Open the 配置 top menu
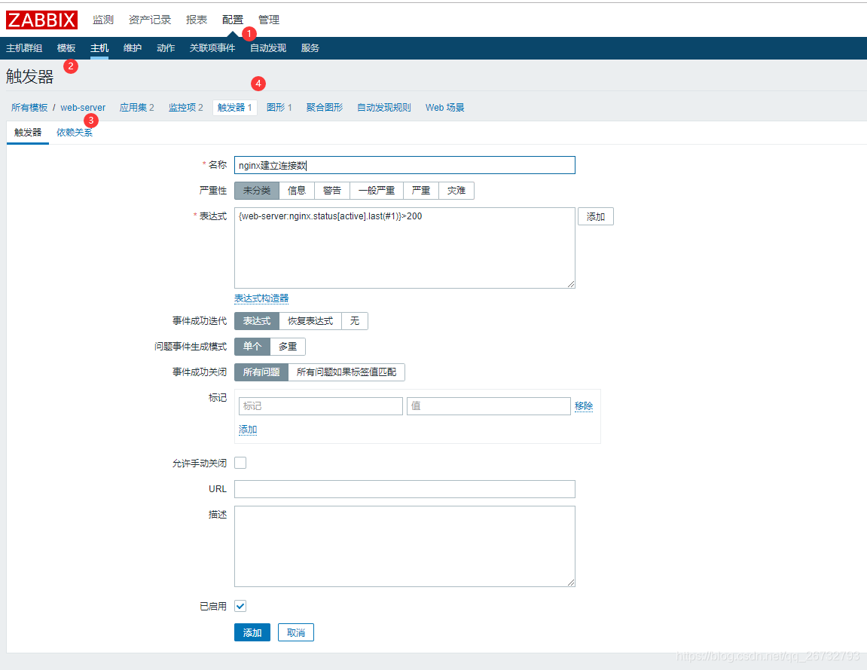This screenshot has height=670, width=867. click(232, 20)
